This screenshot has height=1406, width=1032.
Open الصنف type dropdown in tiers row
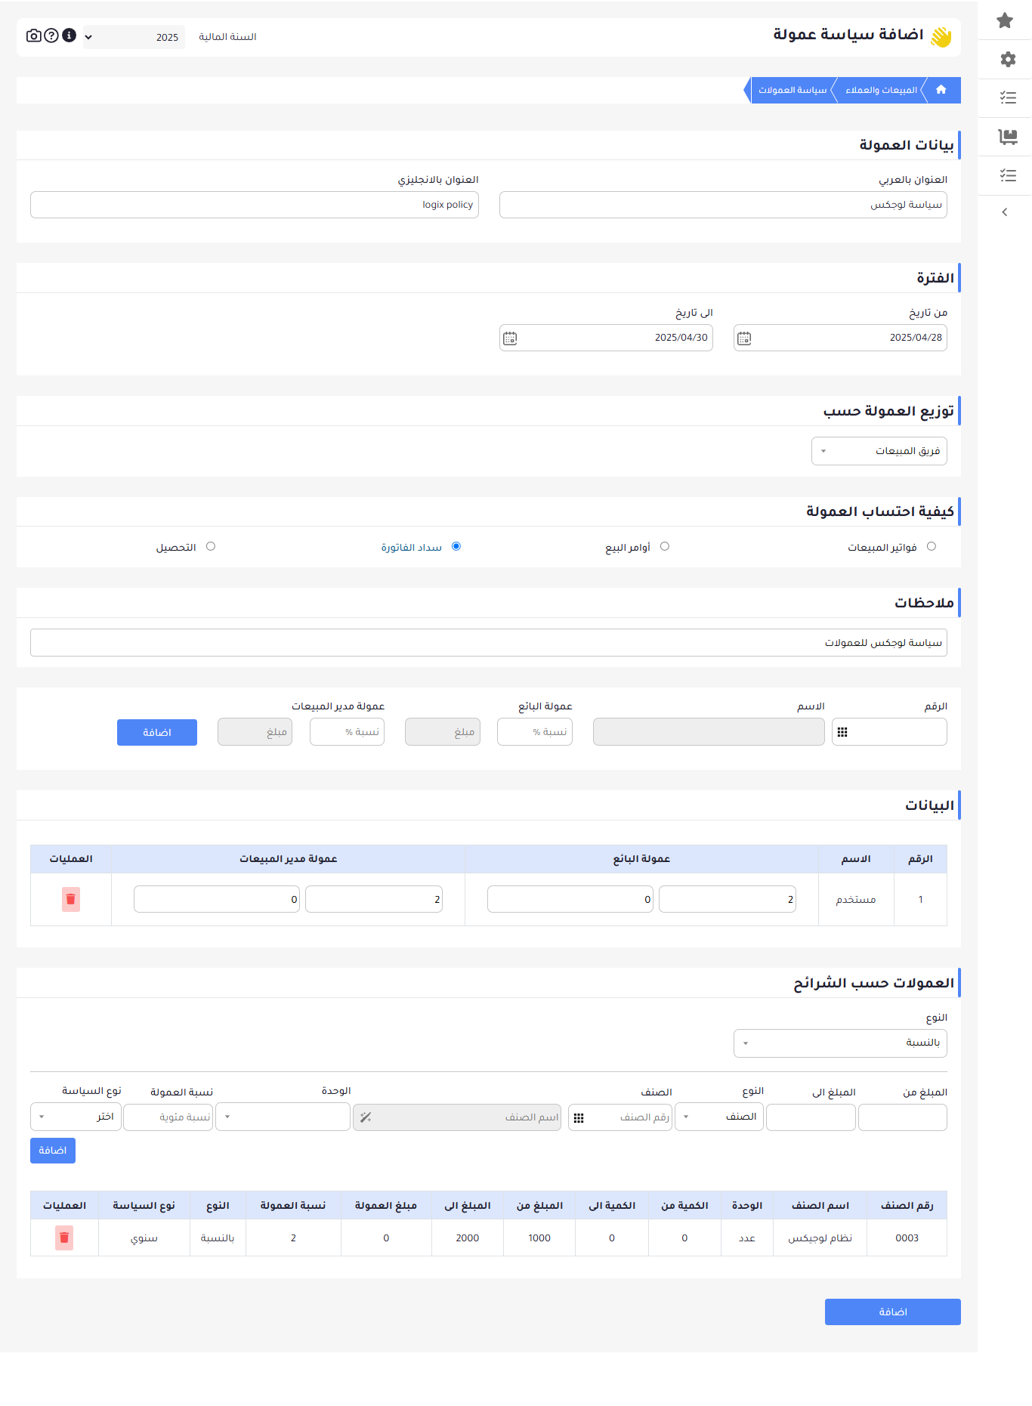719,1117
